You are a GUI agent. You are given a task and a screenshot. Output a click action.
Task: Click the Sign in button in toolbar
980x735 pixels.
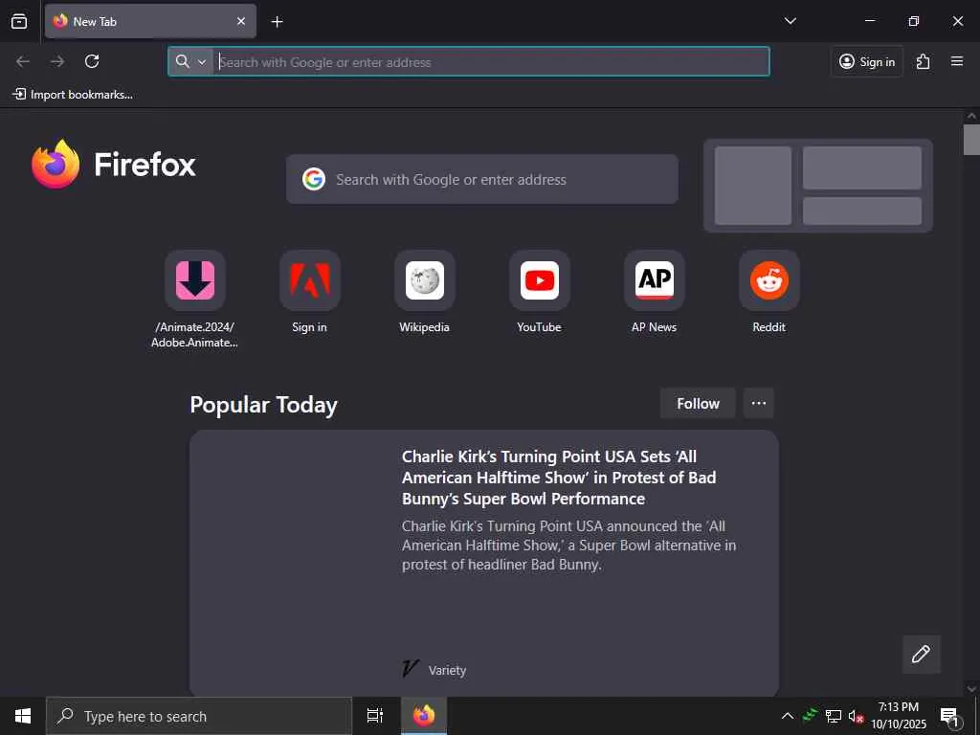[x=867, y=61]
